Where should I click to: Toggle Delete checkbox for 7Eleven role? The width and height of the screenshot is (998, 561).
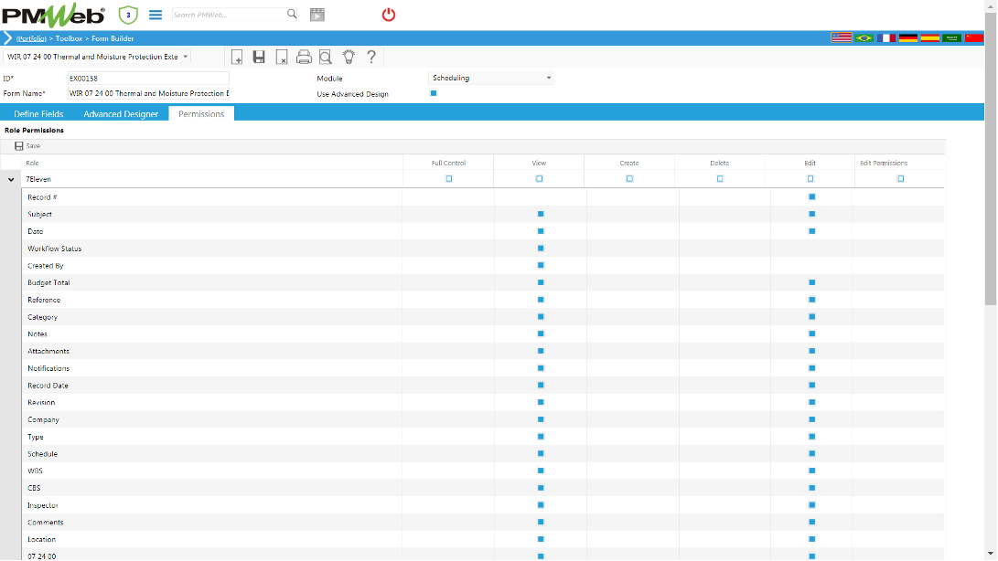[x=720, y=179]
